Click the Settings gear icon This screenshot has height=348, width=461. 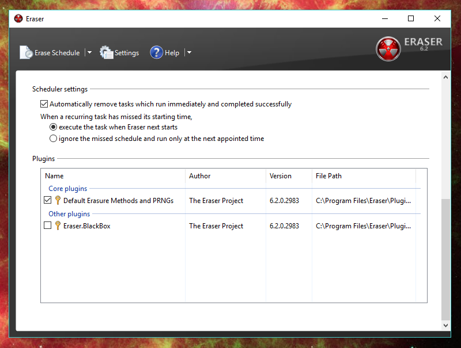pyautogui.click(x=106, y=52)
